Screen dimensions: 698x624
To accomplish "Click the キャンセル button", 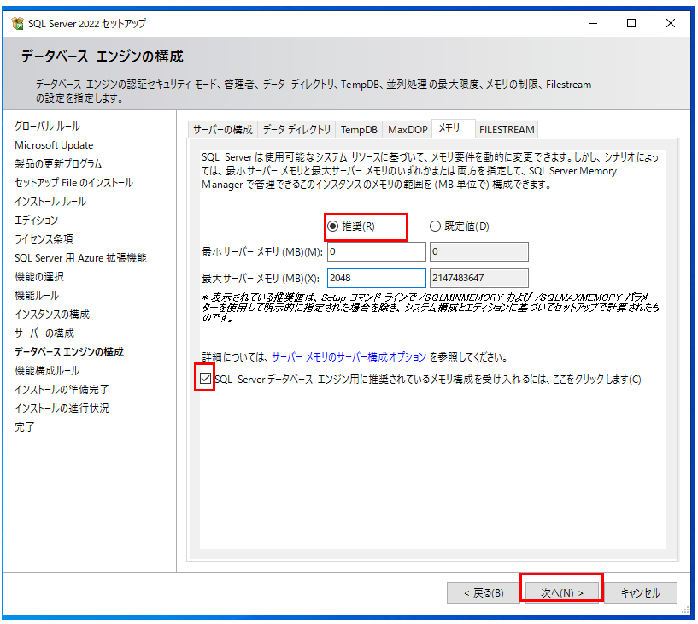I will coord(642,592).
